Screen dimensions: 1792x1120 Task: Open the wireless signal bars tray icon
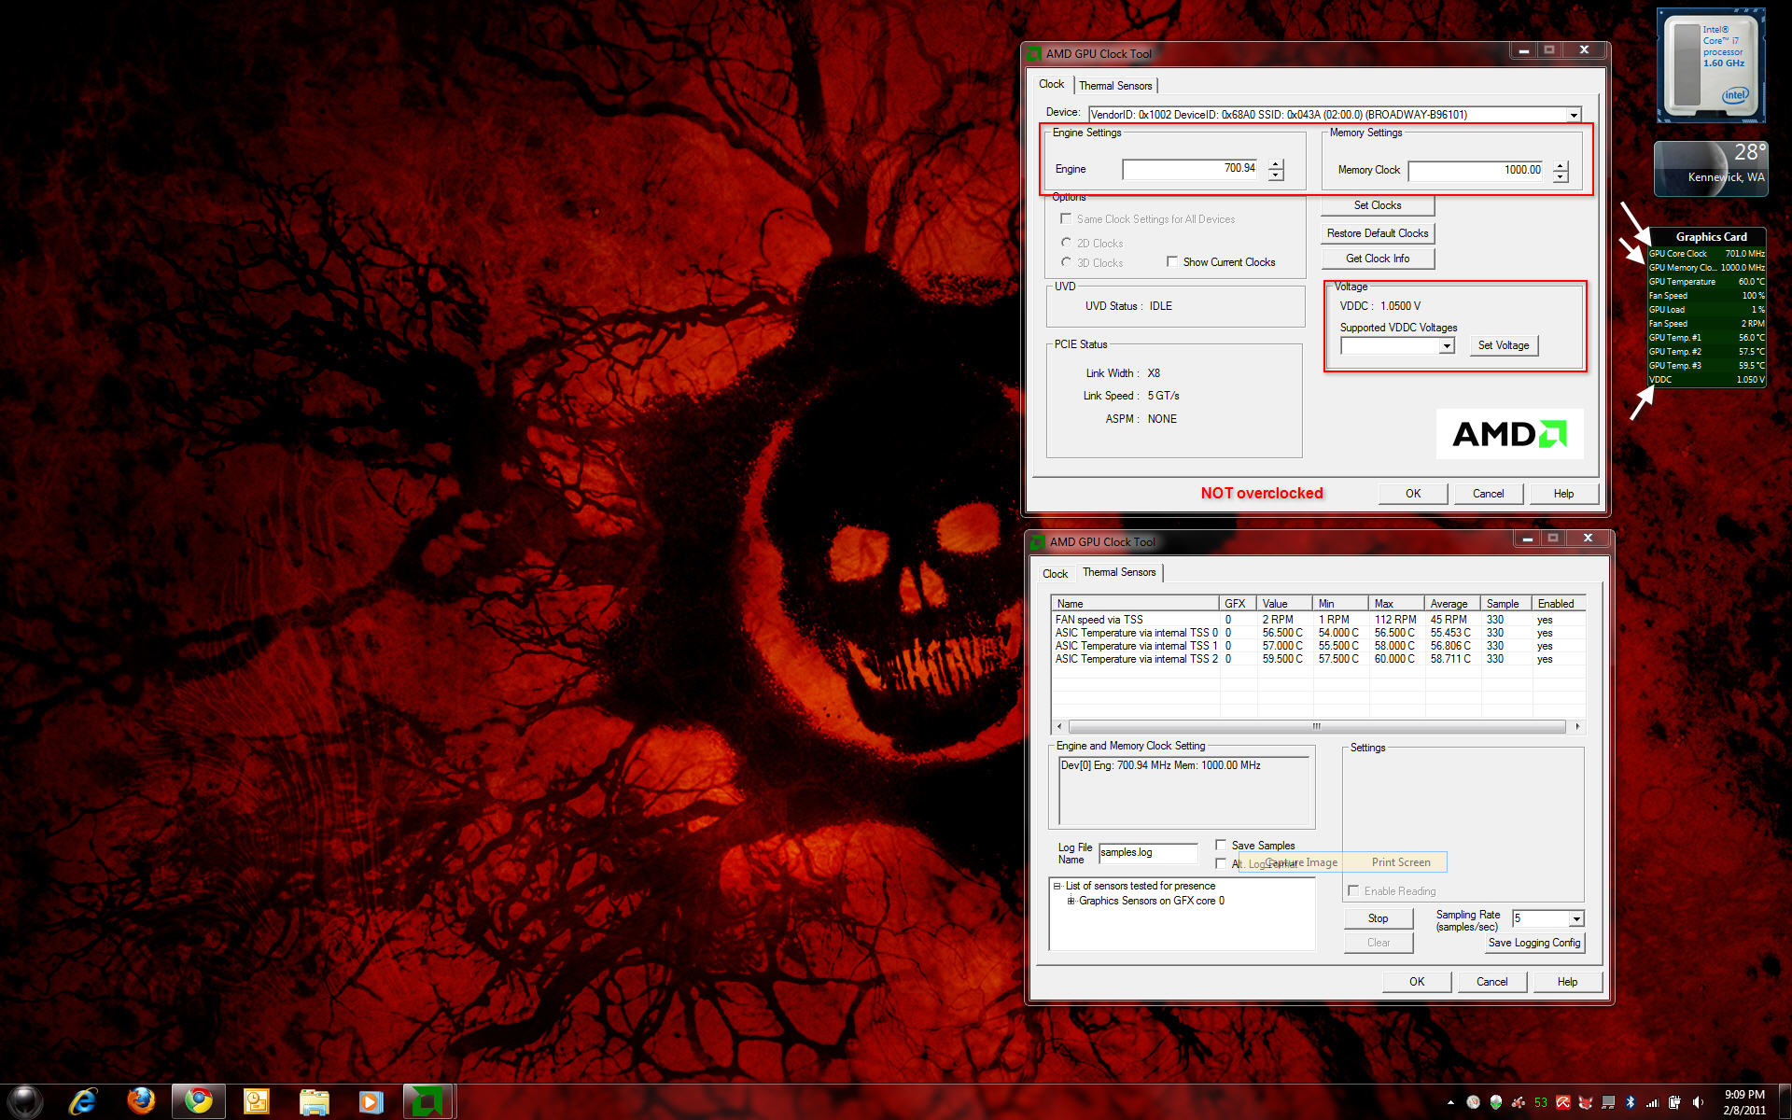[1653, 1102]
